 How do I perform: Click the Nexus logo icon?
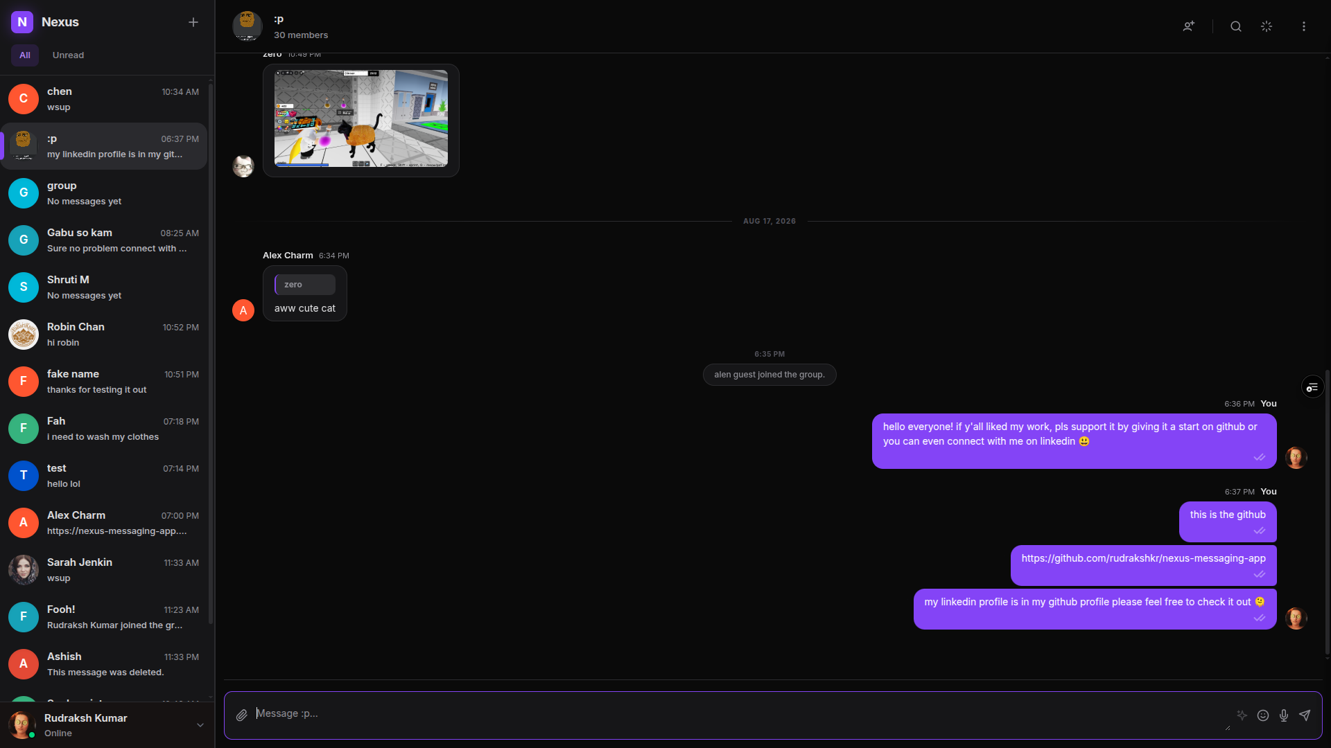click(22, 22)
